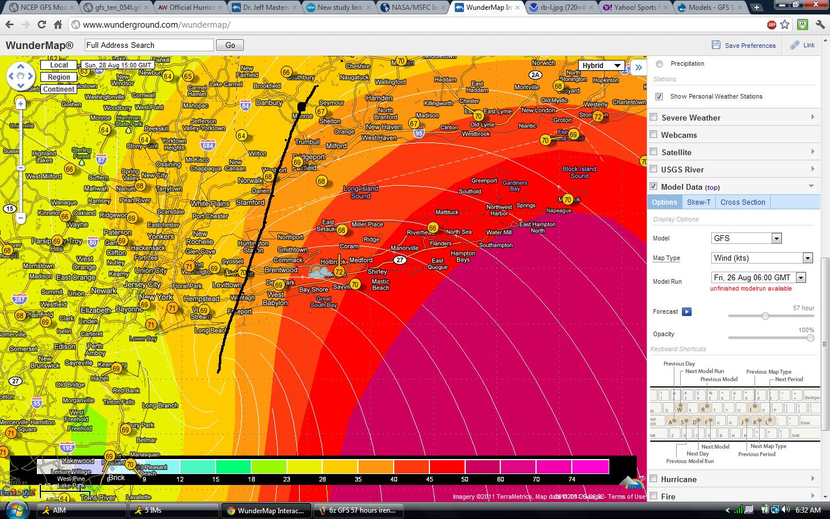Screen dimensions: 830x519
Task: Click the 66 station marker near Riverhead
Action: (432, 228)
